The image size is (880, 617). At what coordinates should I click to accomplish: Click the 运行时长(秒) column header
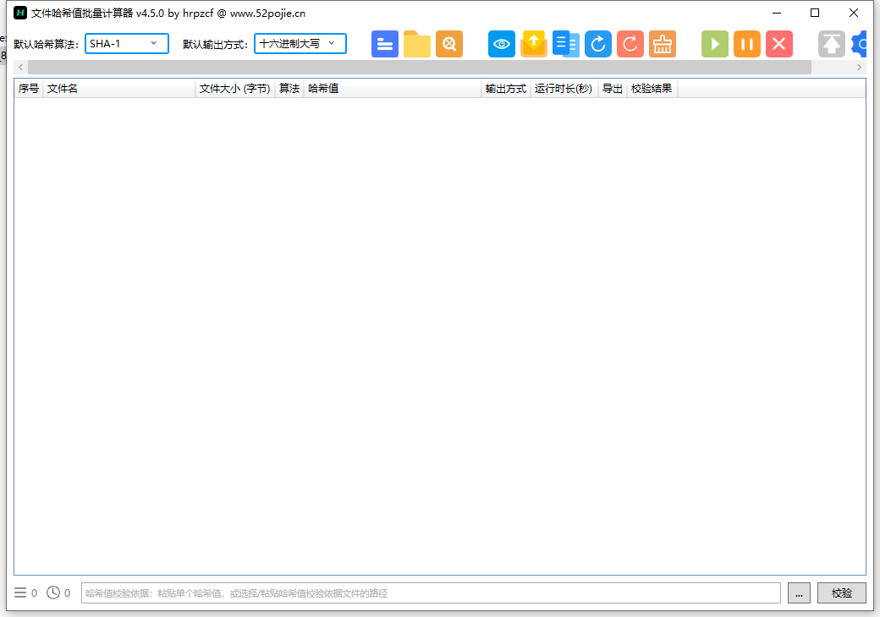click(564, 89)
